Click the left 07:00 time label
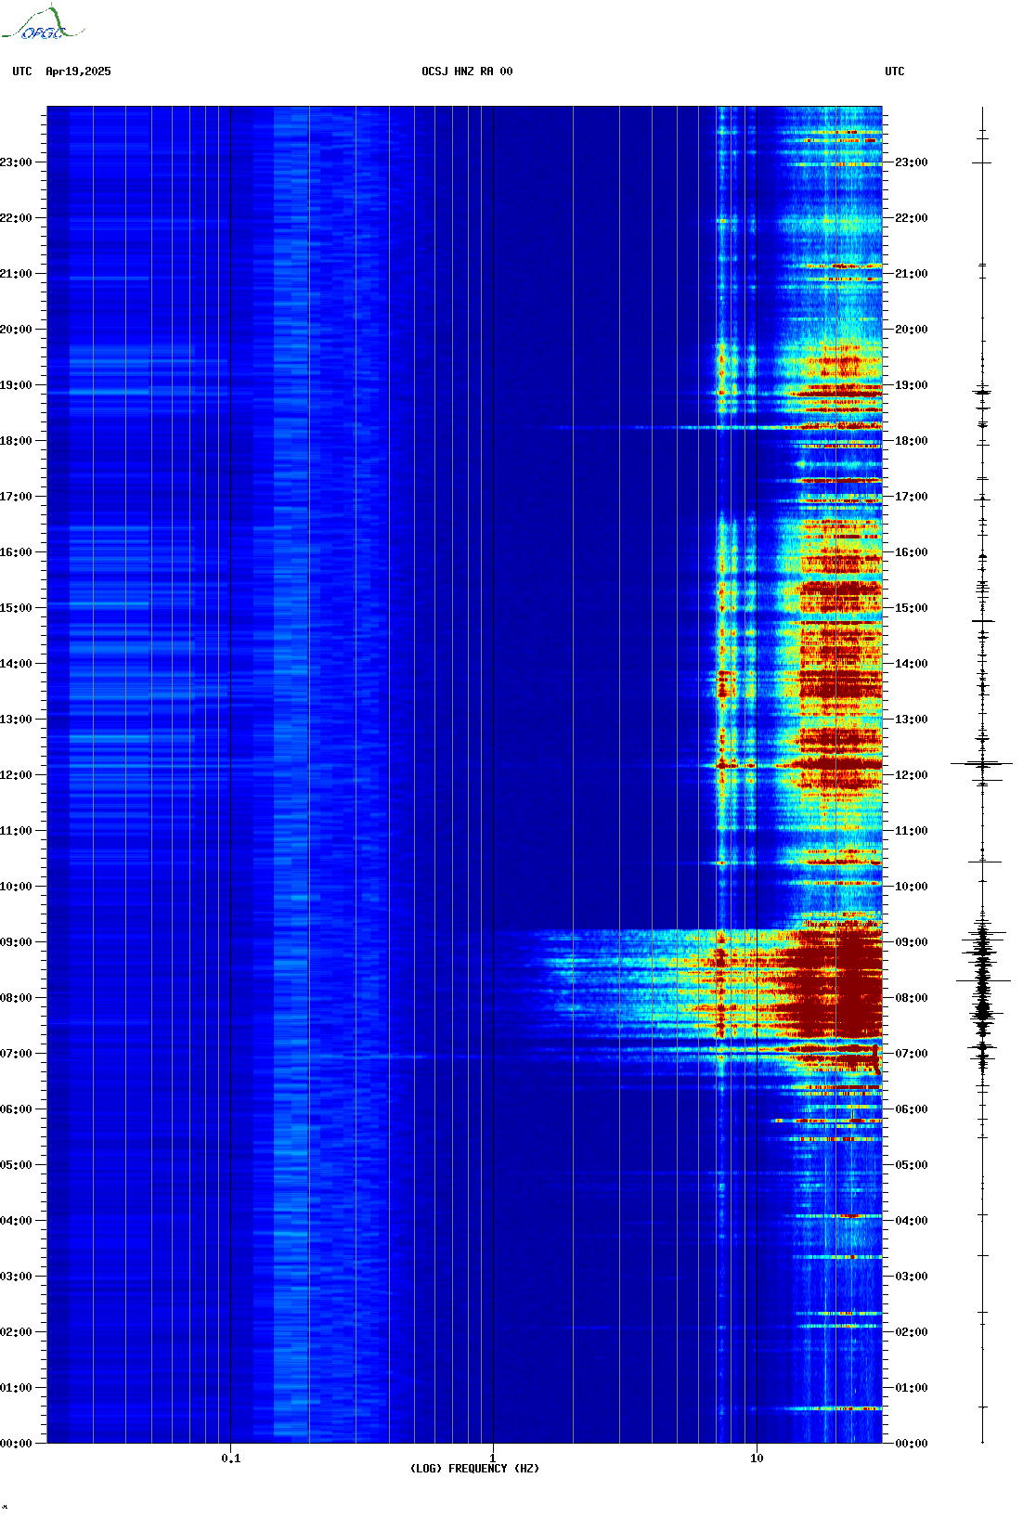The width and height of the screenshot is (1023, 1517). pyautogui.click(x=16, y=1054)
